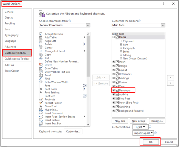
Task: Click the Footnote icon
Action: coord(41,99)
